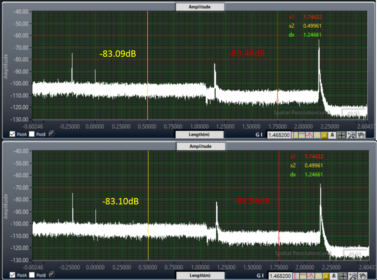Click the lock icon in top plot toolbar
The width and height of the screenshot is (377, 280).
point(332,135)
